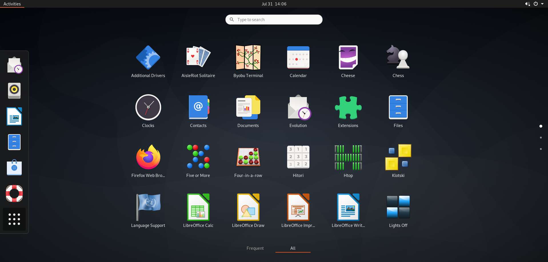Jump to the second app page dot
Screen dimensions: 548x262
[x=541, y=138]
